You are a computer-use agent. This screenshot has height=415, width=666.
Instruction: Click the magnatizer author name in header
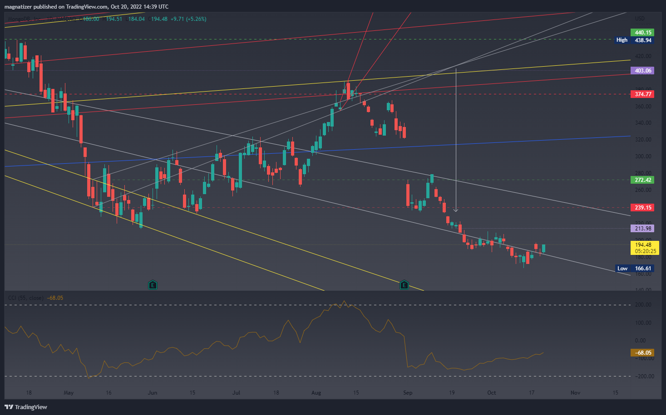18,7
